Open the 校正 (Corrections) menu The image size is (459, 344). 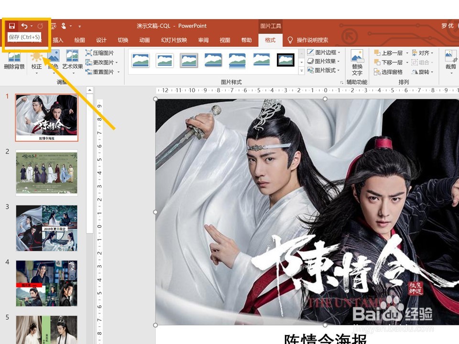click(37, 62)
